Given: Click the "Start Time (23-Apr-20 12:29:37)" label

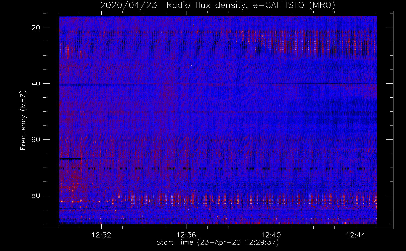Looking at the screenshot, I should click(218, 242).
